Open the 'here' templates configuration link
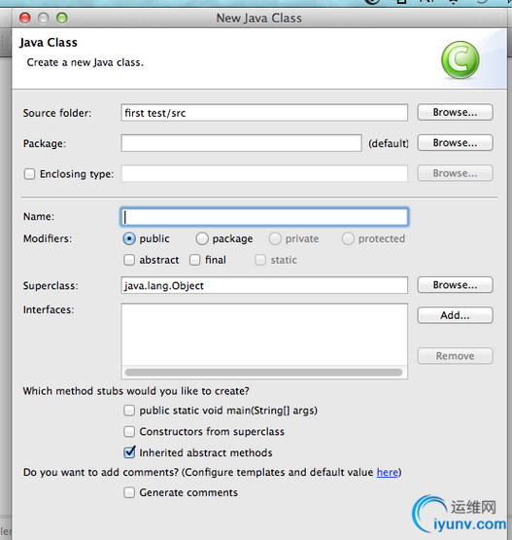This screenshot has width=512, height=540. click(x=388, y=472)
